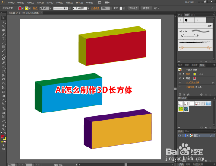Click red fill swatch in Appearance panel

click(x=194, y=78)
